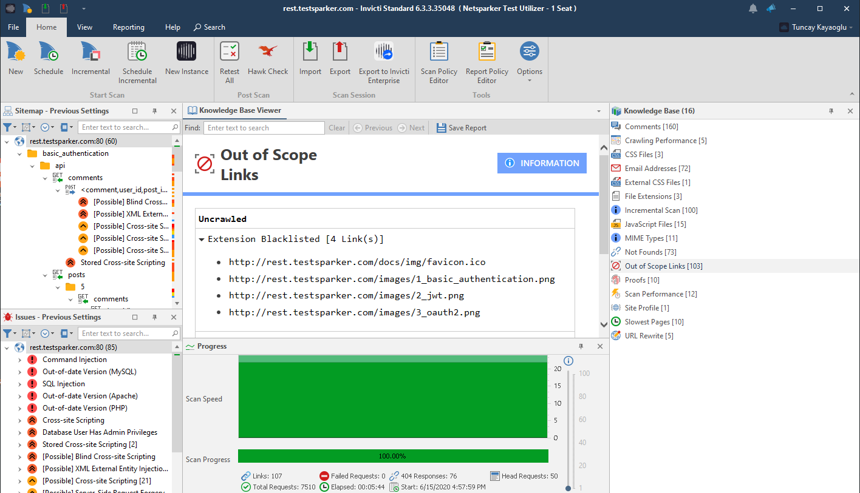Open Tuncay Kayaoglu account menu

[816, 27]
